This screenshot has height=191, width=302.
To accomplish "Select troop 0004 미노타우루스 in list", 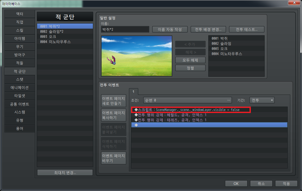I will [x=65, y=42].
